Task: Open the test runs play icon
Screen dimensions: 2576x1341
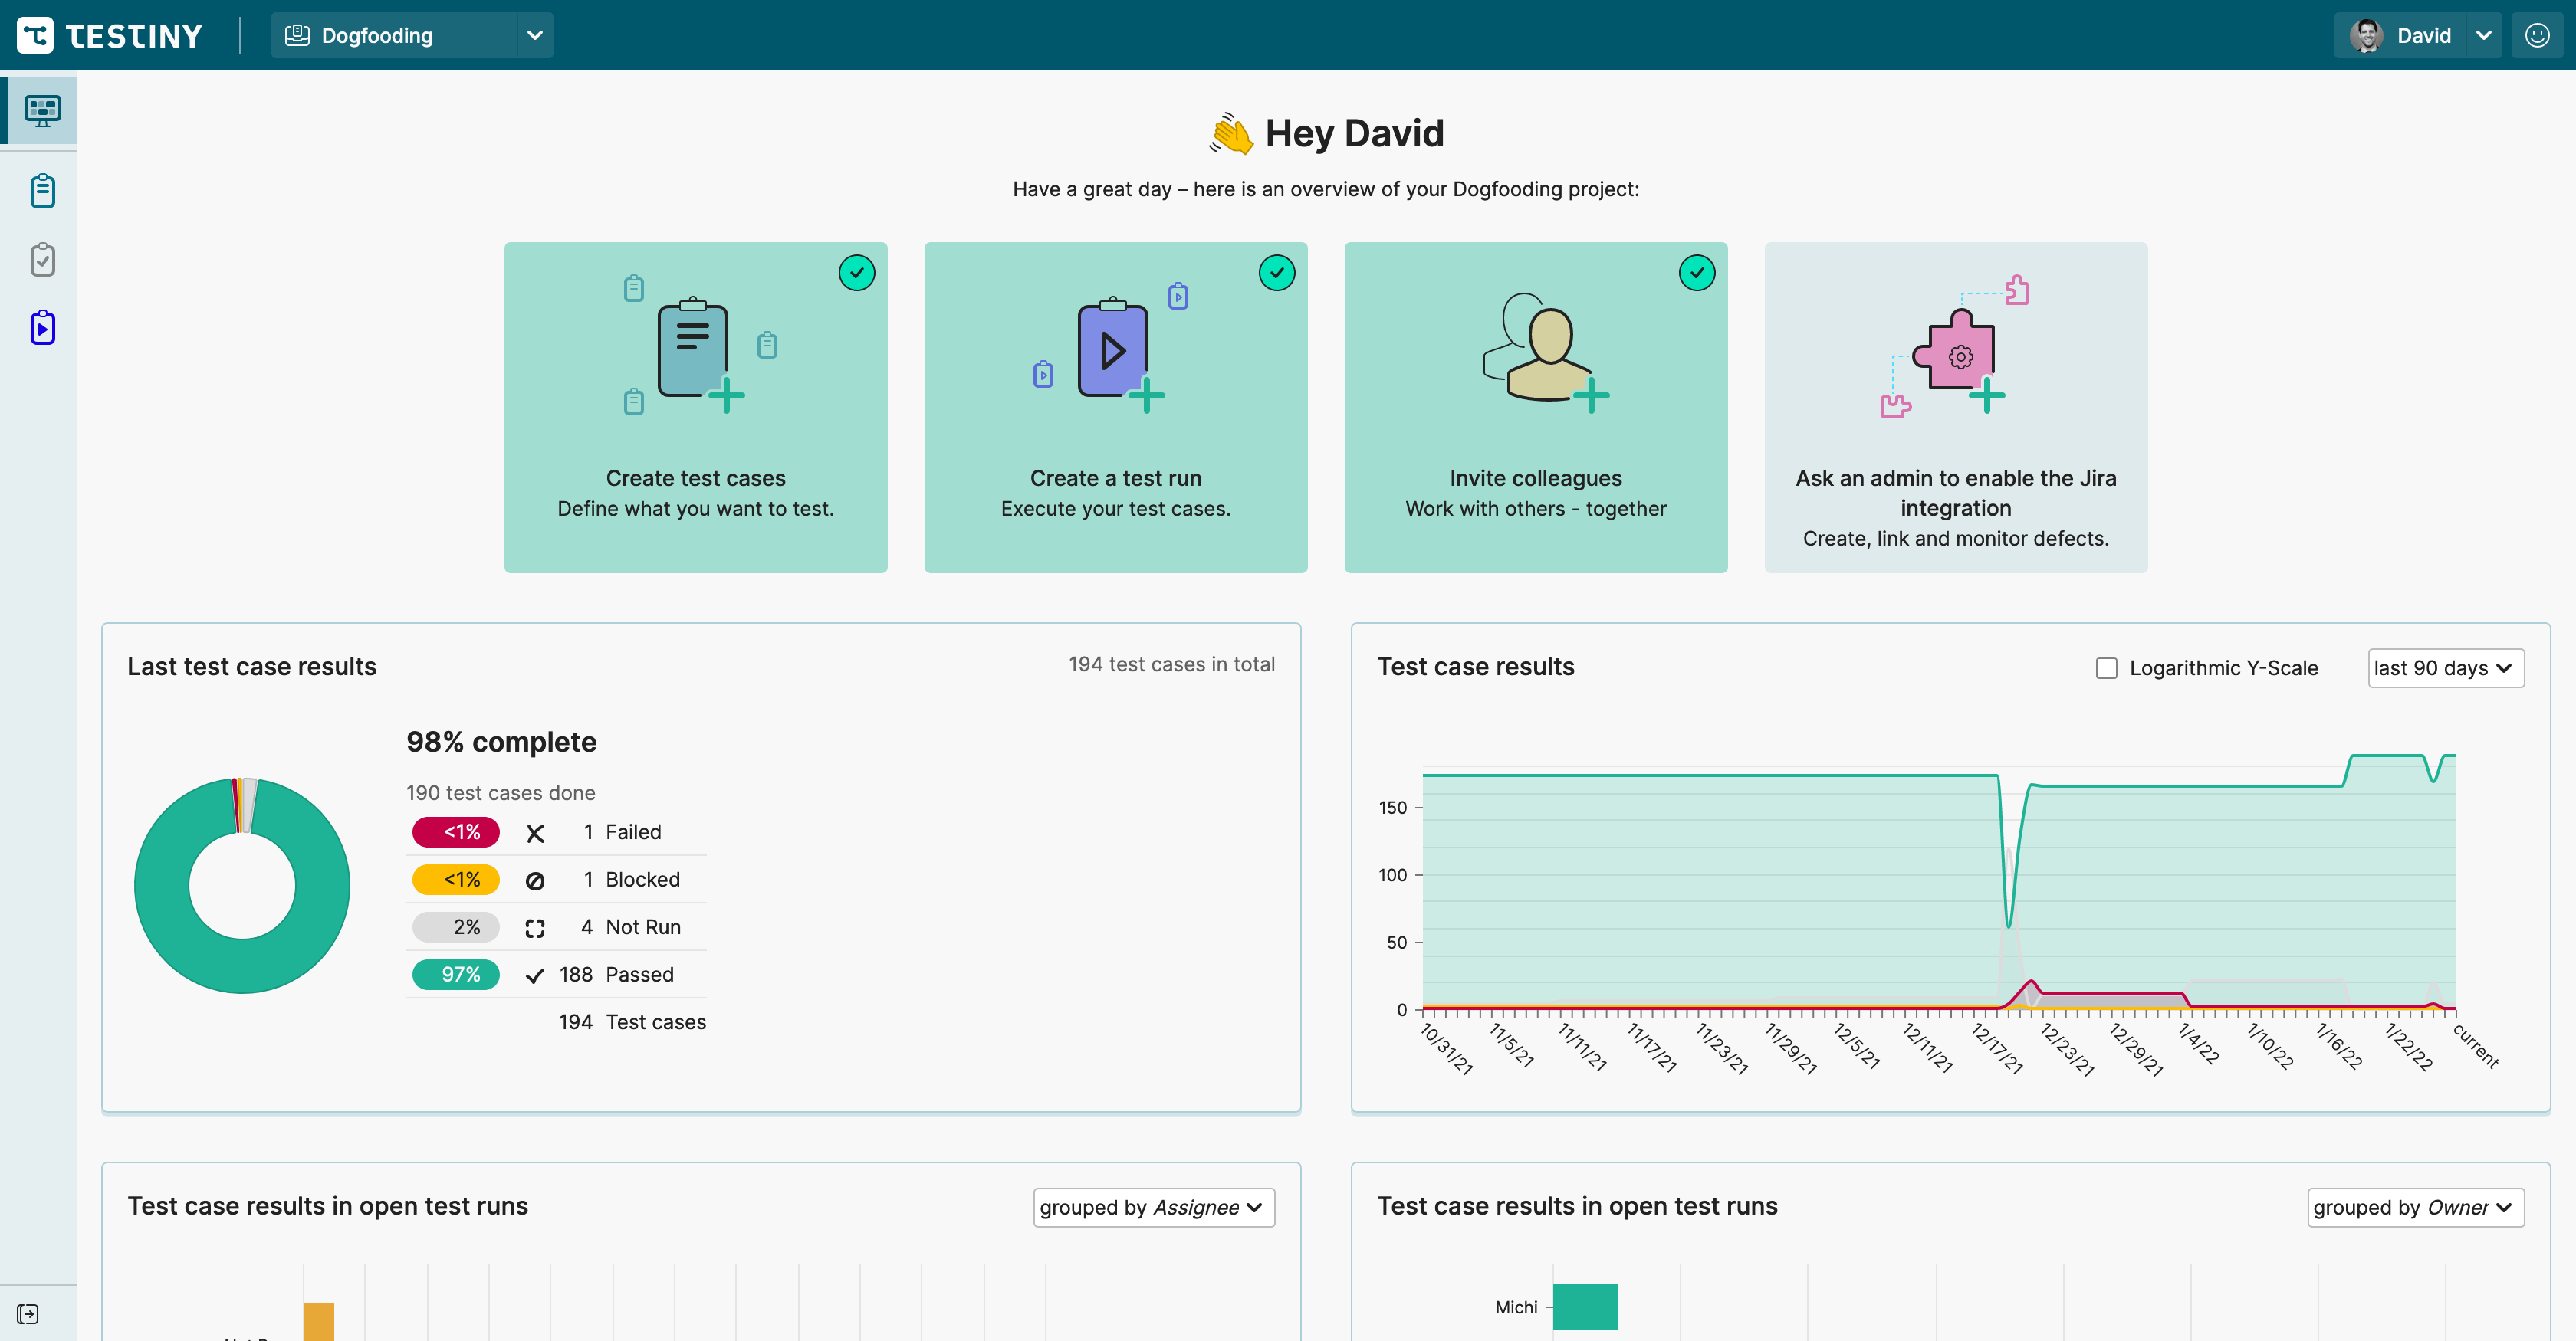Action: pos(42,328)
